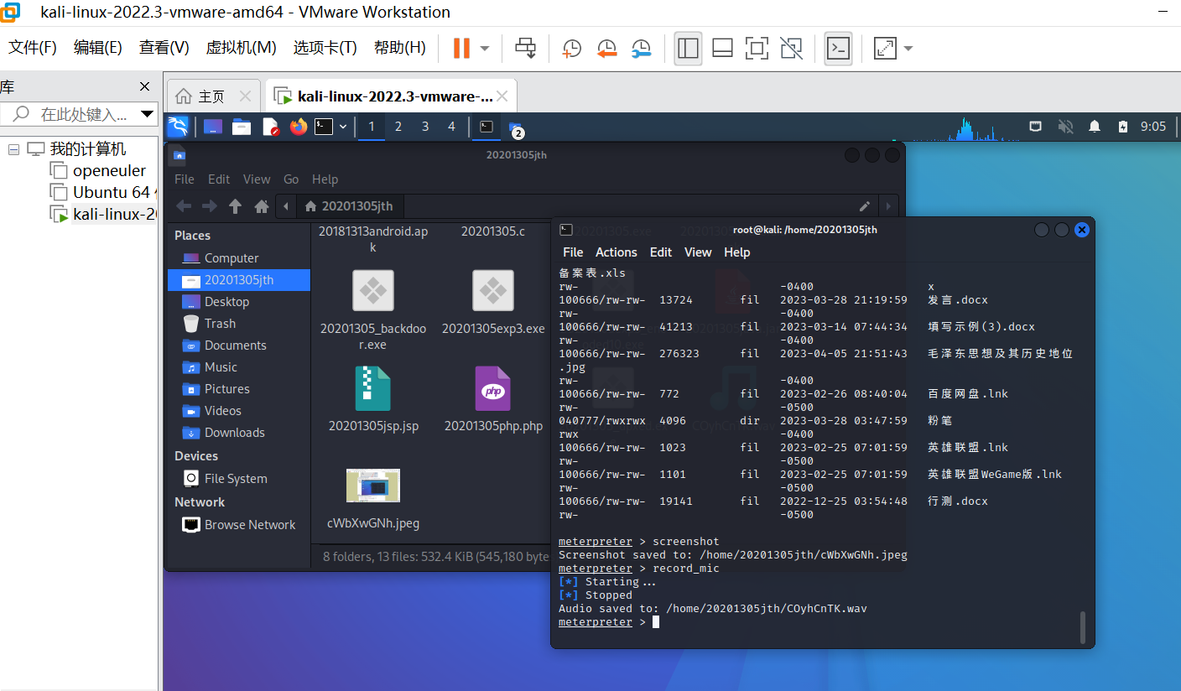Take a snapshot of the virtual machine
The height and width of the screenshot is (691, 1181).
(571, 49)
